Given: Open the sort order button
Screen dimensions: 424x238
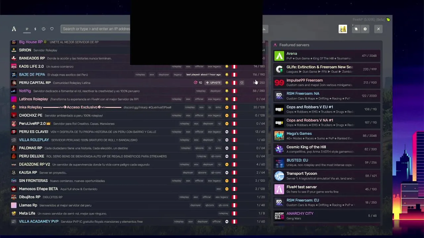Looking at the screenshot, I should click(x=264, y=29).
